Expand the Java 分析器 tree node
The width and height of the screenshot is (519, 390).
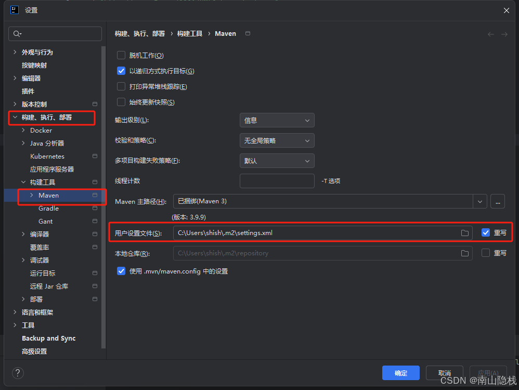click(23, 143)
